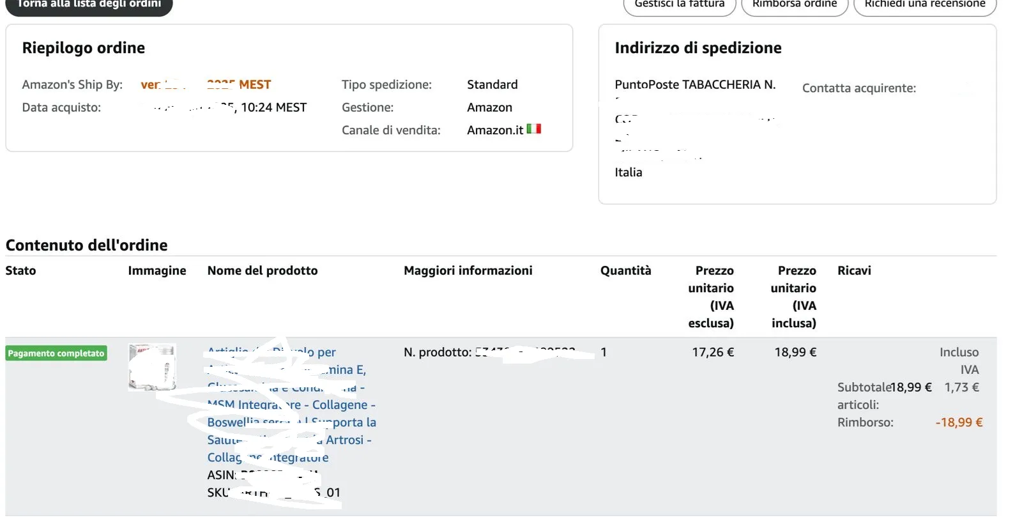
Task: Click 'Torna alla lista degli ordini' button
Action: (x=89, y=4)
